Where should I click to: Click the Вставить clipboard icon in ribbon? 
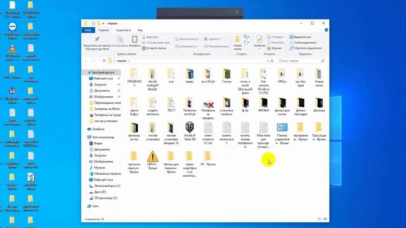[134, 39]
